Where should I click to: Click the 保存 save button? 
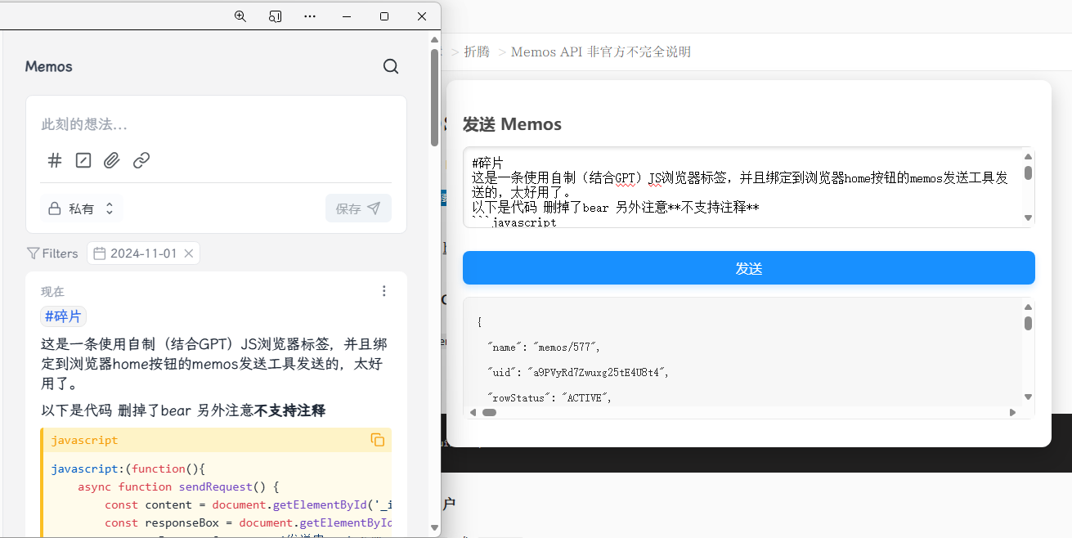tap(358, 208)
